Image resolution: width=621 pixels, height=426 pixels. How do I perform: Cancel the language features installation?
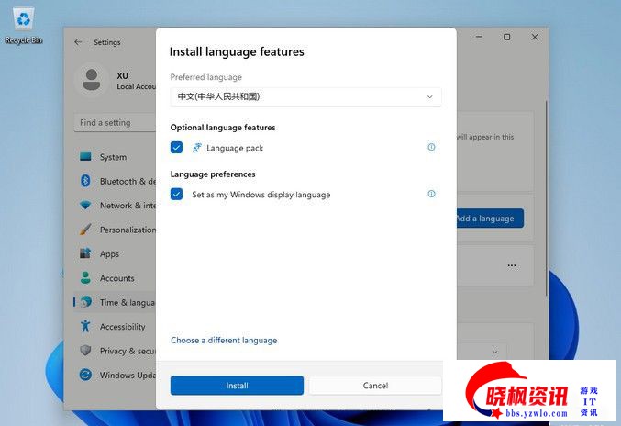click(x=375, y=386)
